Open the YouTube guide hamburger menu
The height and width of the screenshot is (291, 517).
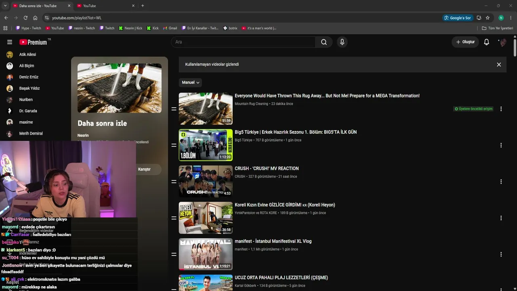[10, 42]
